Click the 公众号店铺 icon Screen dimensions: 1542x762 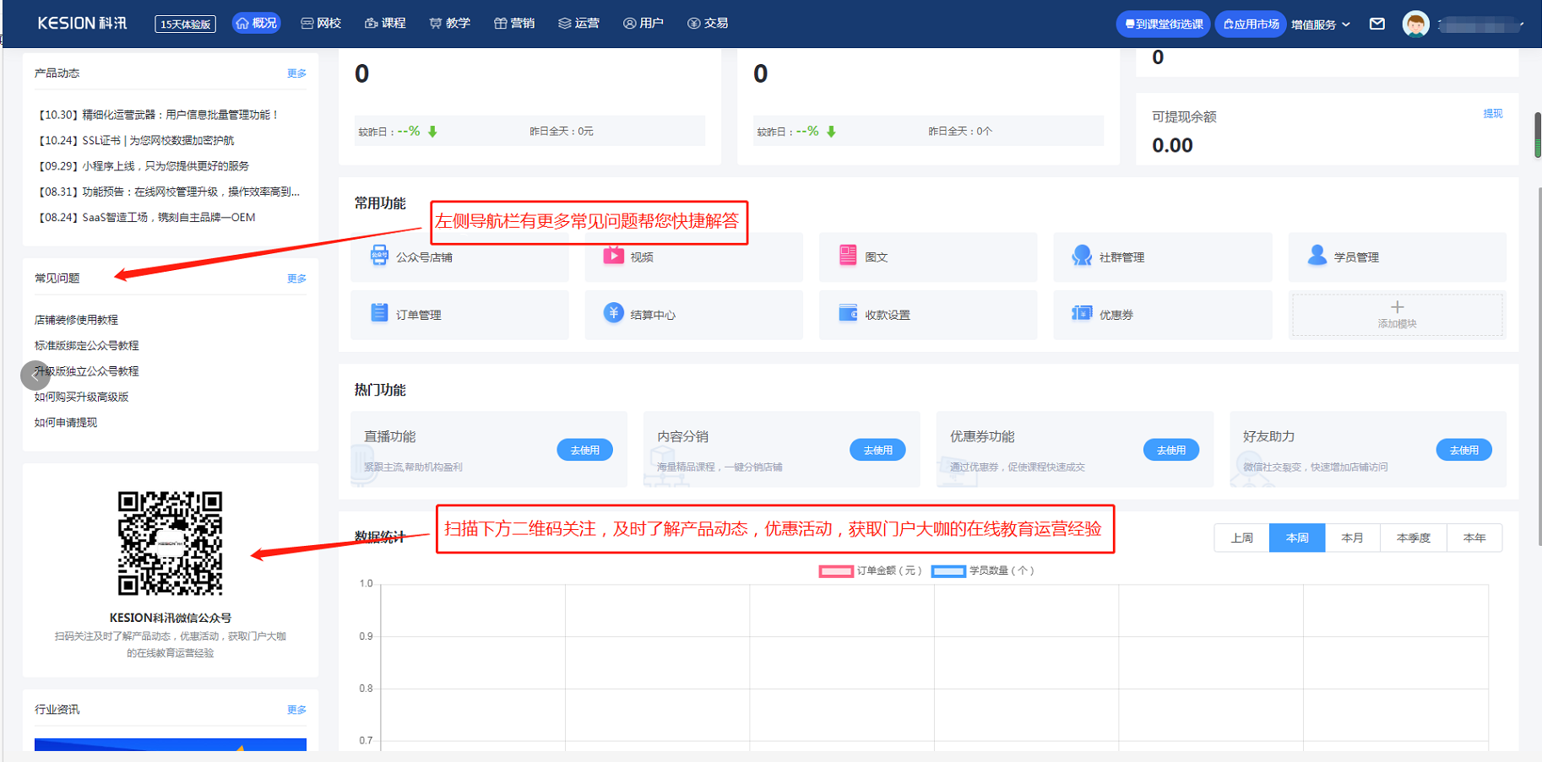click(x=379, y=257)
